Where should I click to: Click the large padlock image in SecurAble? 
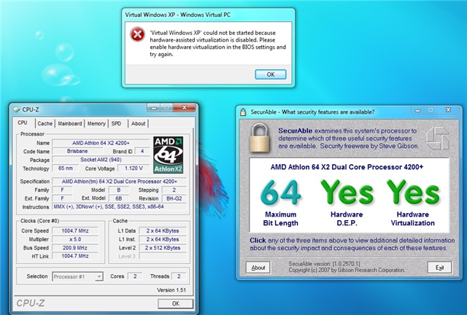click(x=260, y=138)
